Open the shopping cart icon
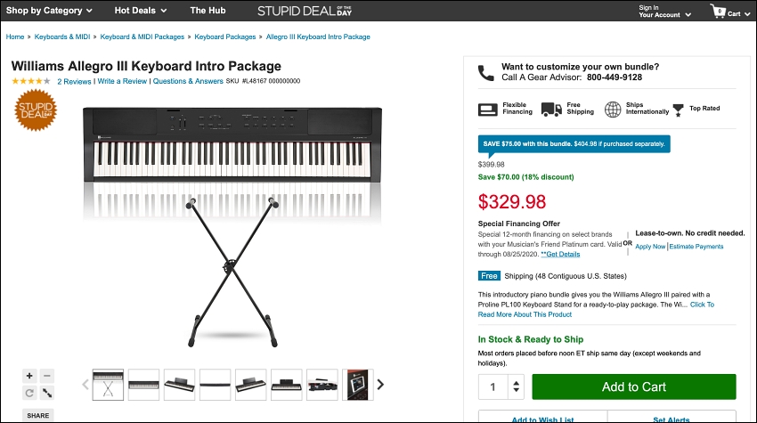 719,11
